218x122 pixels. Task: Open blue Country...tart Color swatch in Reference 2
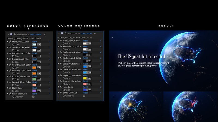tap(85, 67)
